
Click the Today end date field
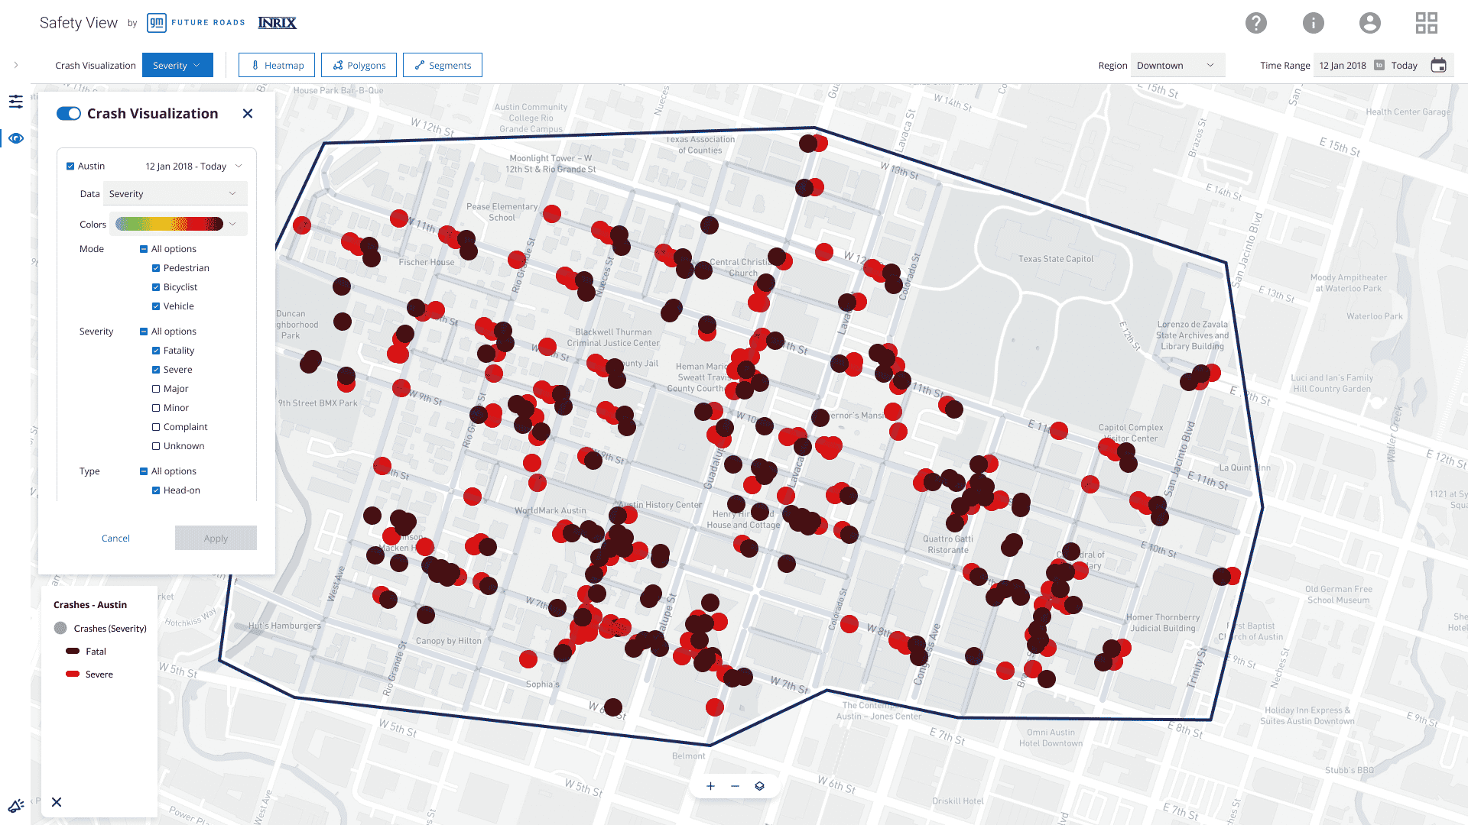(1405, 65)
